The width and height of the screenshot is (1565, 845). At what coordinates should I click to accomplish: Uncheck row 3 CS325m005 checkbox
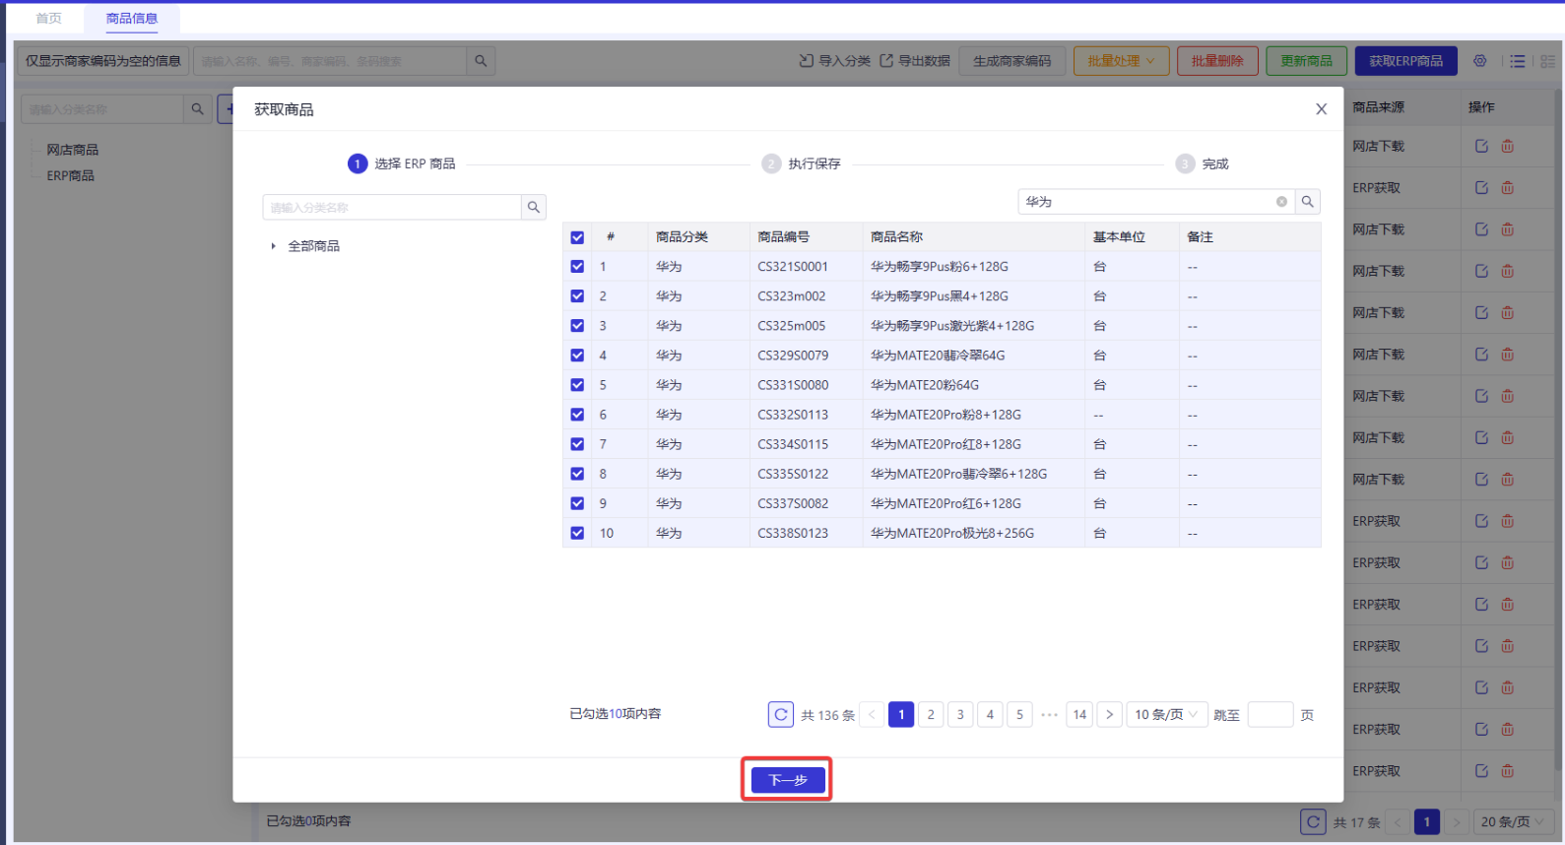(577, 326)
